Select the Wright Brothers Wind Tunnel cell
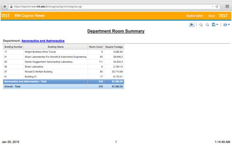 point(38,52)
